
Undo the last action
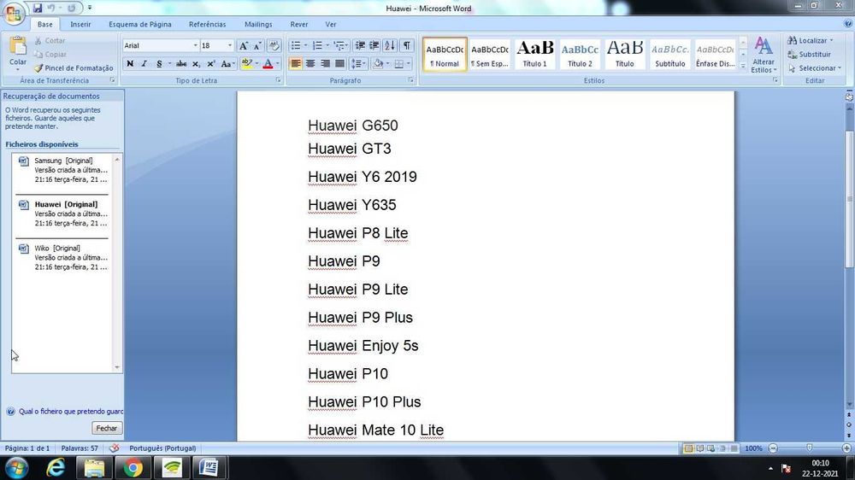[x=51, y=8]
